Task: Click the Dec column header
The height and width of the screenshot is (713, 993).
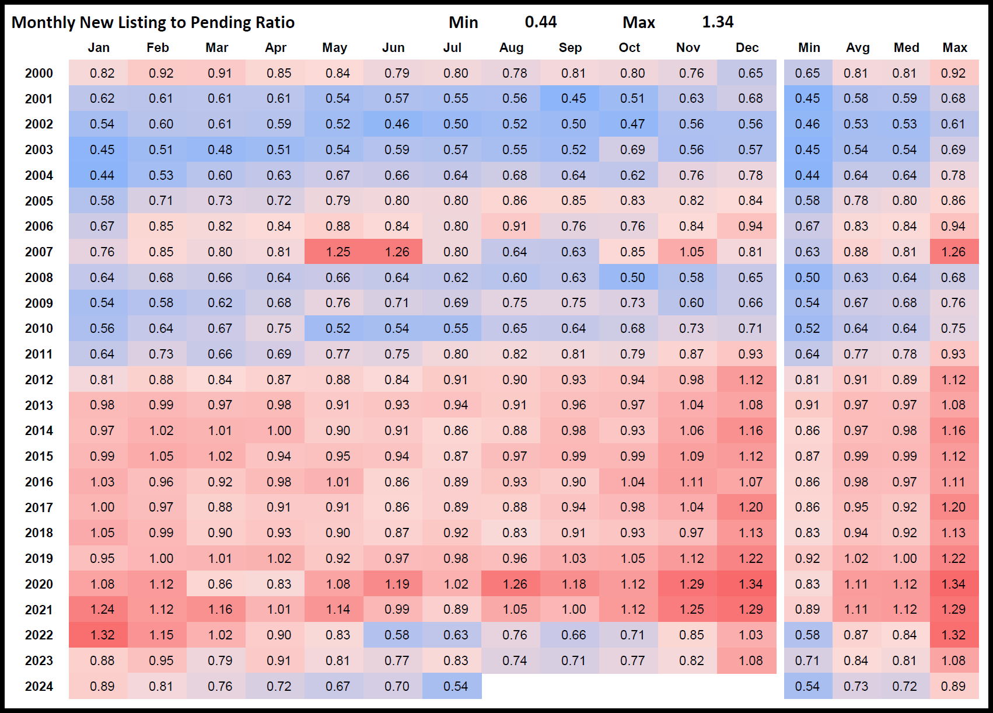Action: point(747,48)
